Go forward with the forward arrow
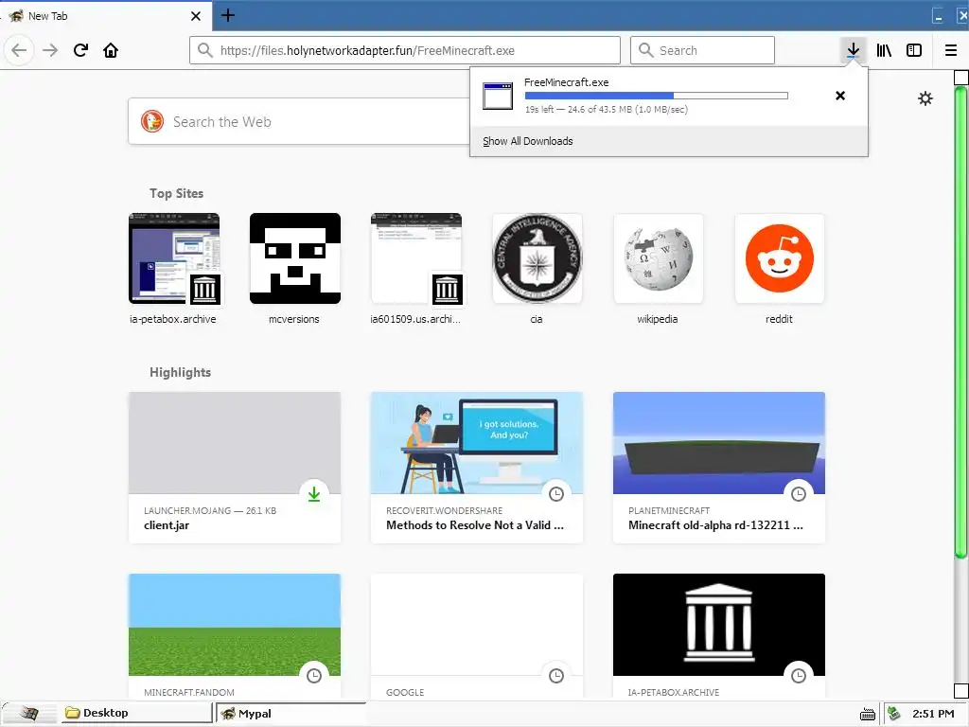This screenshot has width=969, height=727. 50,50
